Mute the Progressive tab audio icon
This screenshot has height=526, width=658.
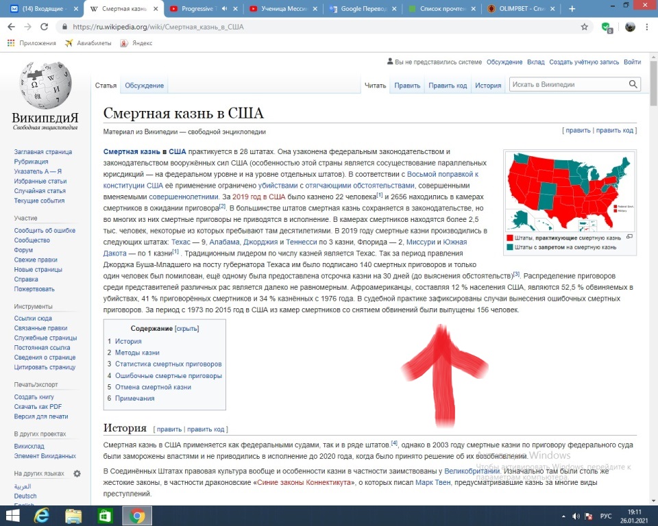225,8
